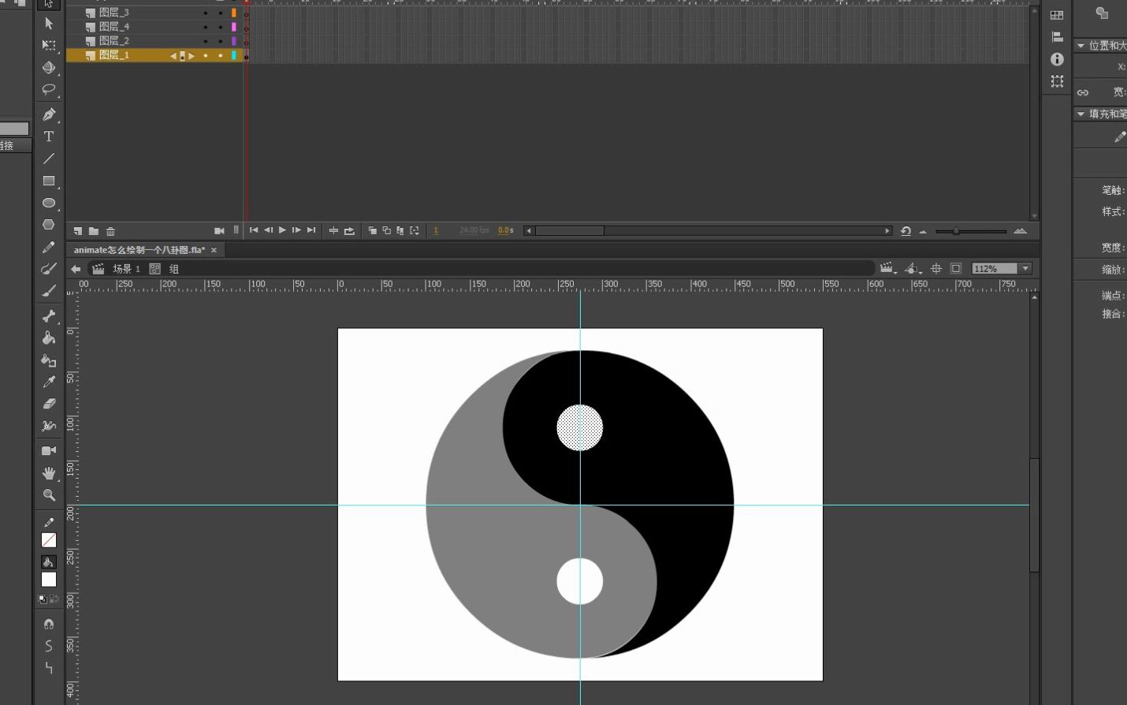Click the white fill color swatch

point(48,580)
